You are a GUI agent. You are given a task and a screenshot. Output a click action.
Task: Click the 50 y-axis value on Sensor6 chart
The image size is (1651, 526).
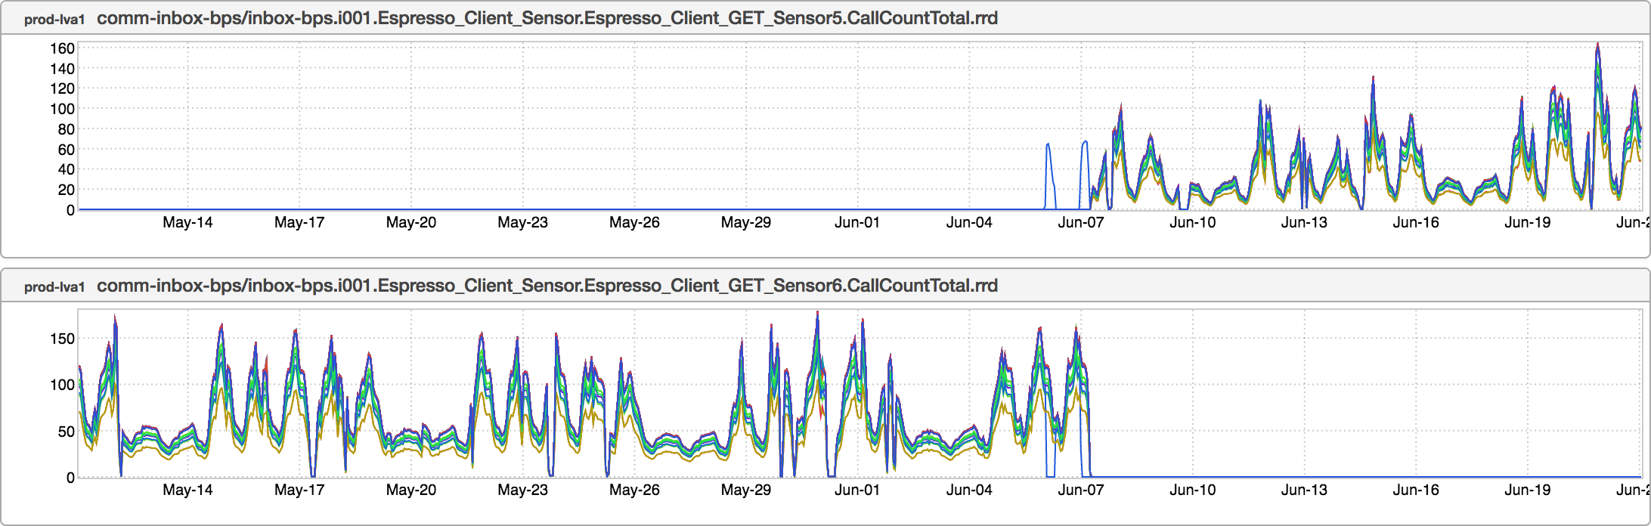(x=66, y=432)
